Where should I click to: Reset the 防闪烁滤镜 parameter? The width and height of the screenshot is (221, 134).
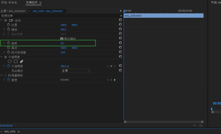[x=120, y=52]
